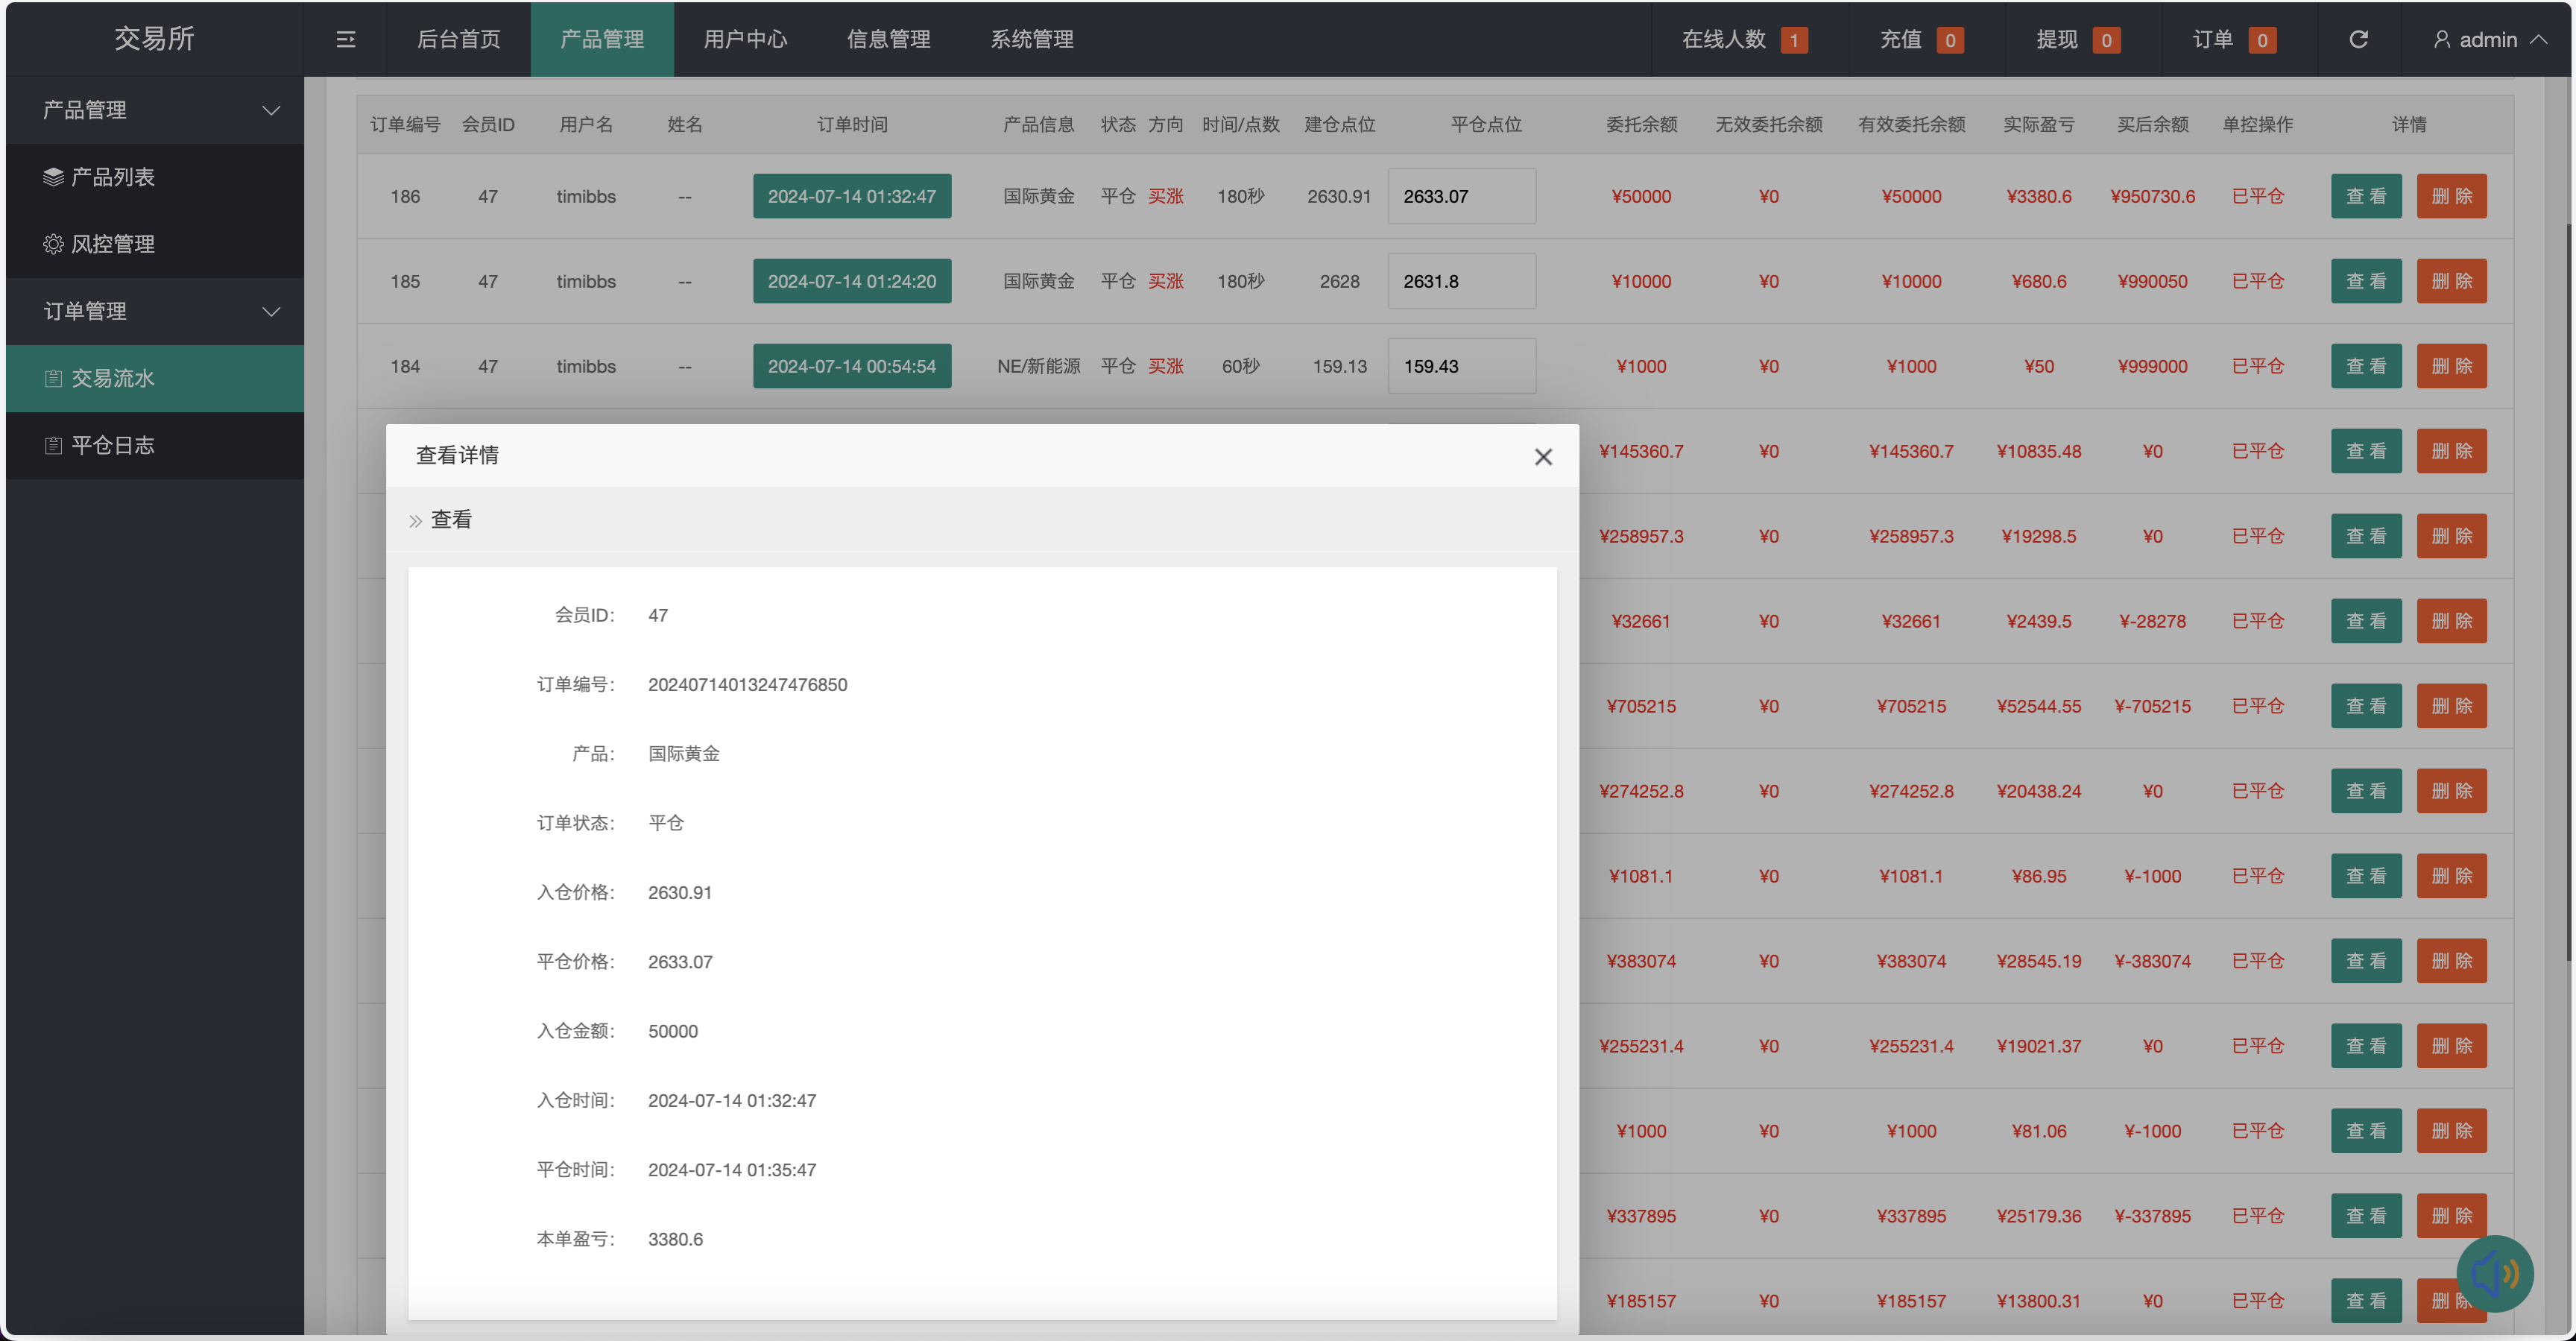Image resolution: width=2576 pixels, height=1341 pixels.
Task: Select 交易流水 sidebar item
Action: coord(112,378)
